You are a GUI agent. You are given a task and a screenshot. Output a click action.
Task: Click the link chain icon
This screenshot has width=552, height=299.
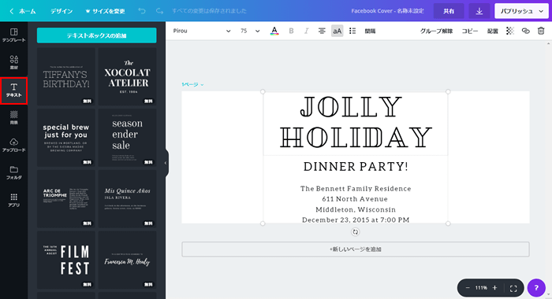pos(526,31)
